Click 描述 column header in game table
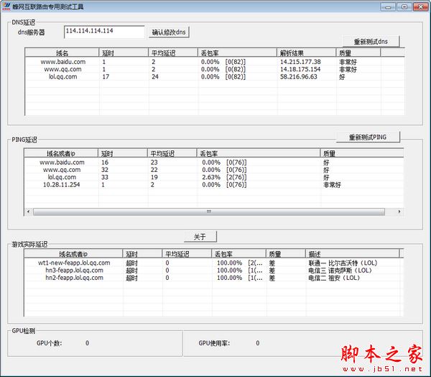Screen dimensions: 431x377 tap(352, 254)
